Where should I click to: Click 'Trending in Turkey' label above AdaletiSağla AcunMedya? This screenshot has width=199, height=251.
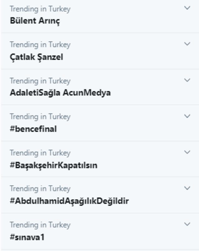[x=40, y=81]
